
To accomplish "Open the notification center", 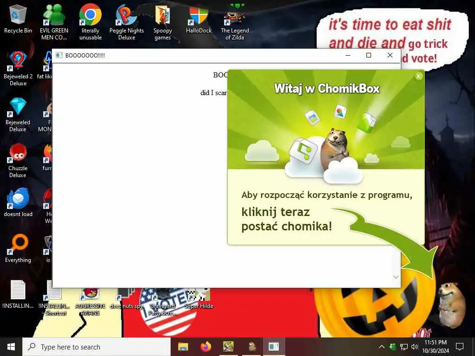I will [x=460, y=347].
